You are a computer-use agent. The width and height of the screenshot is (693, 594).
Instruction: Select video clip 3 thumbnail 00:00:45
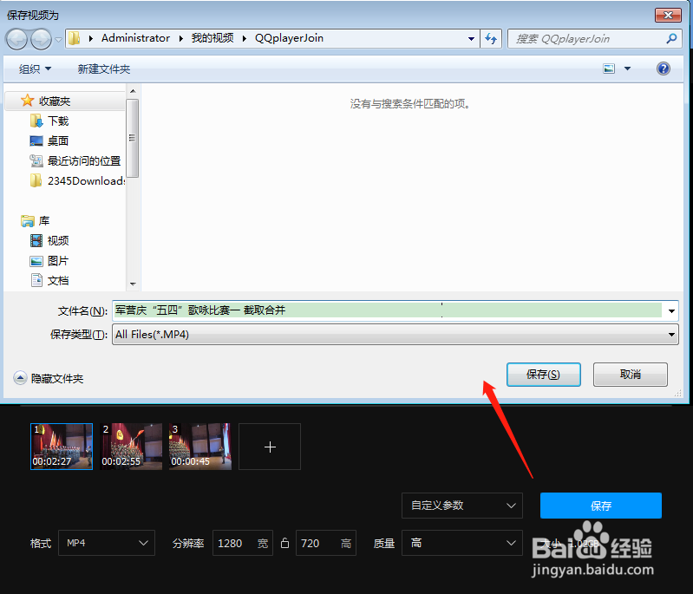[200, 447]
